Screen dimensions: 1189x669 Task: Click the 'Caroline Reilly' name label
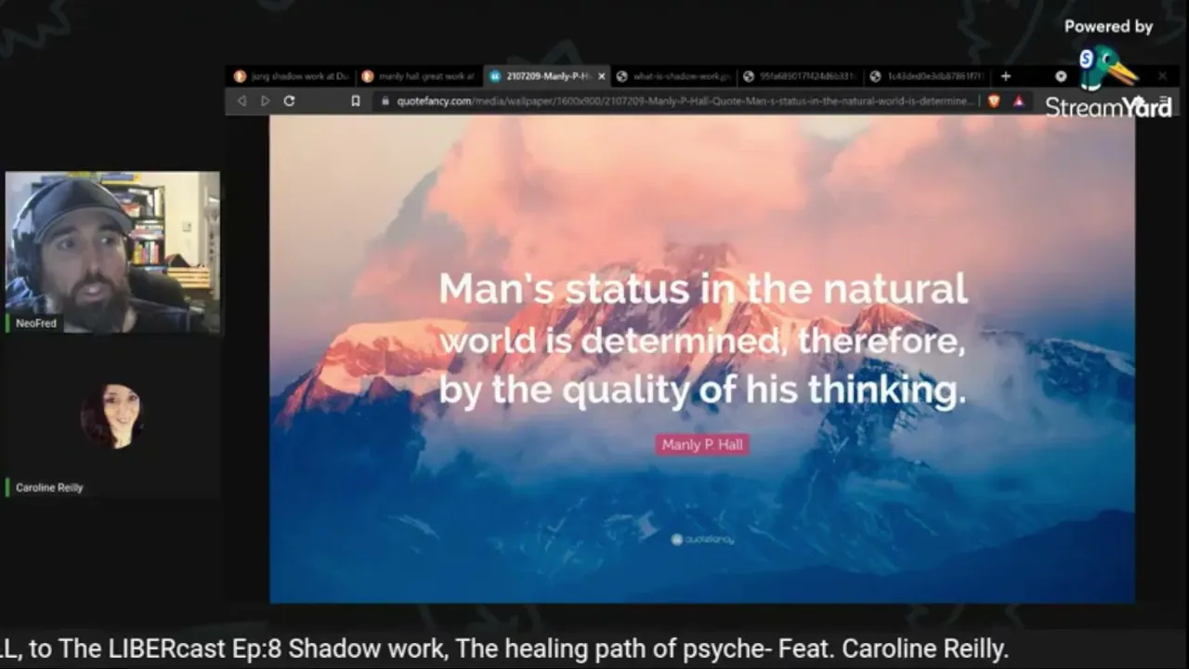tap(49, 487)
